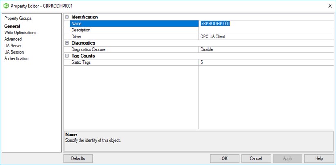
Task: Open the Write Optimizations property group
Action: pos(20,33)
